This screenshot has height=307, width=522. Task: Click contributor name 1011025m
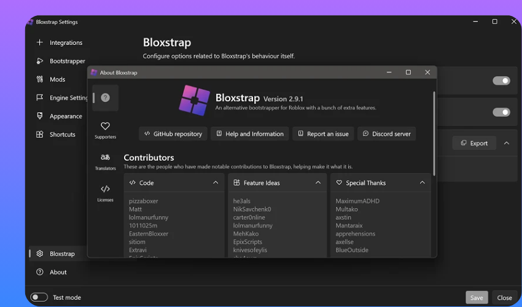click(143, 225)
